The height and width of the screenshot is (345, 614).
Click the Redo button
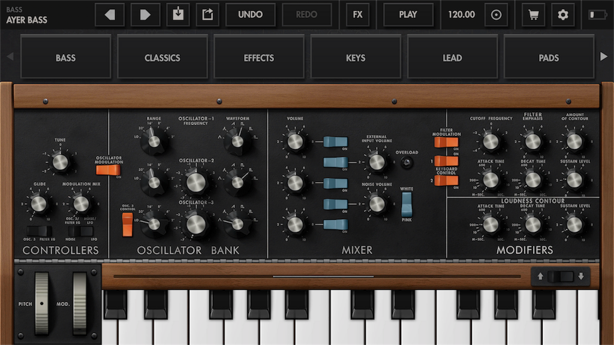(306, 15)
